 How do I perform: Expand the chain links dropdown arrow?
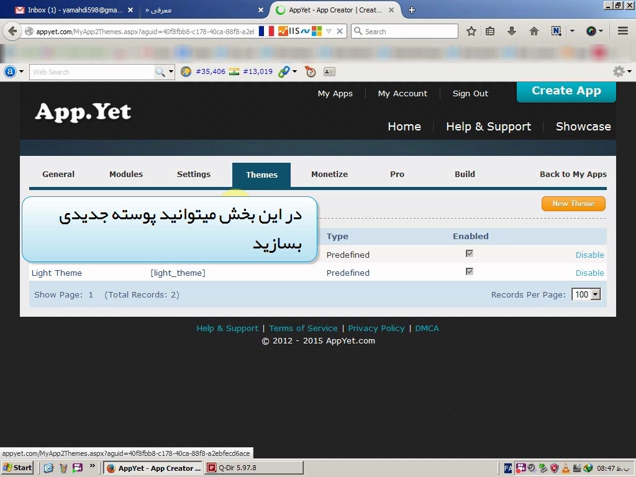(x=294, y=72)
